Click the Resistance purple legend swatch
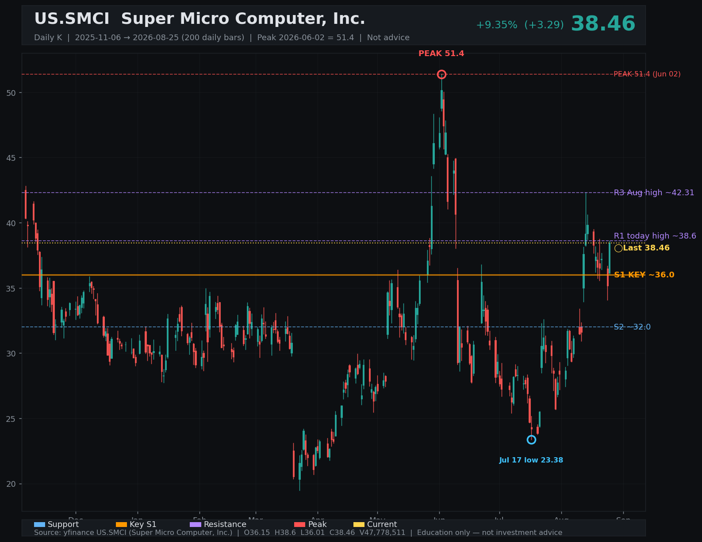 click(196, 524)
